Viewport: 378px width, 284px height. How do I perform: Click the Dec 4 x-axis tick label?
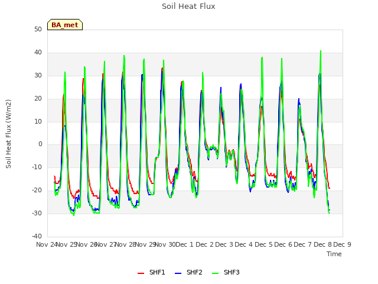[244, 244]
